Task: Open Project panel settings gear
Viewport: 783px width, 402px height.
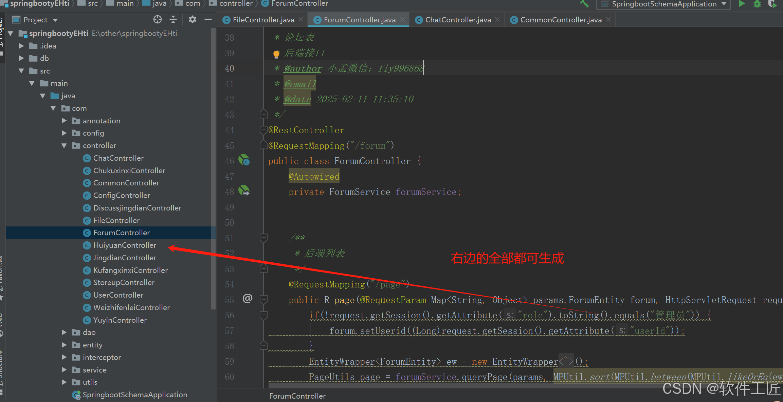Action: click(192, 20)
